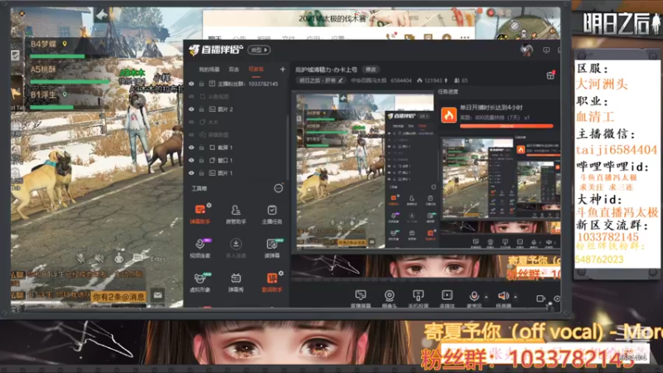663x373 pixels.
Task: Launch the 视频连麦 tool
Action: click(x=200, y=247)
